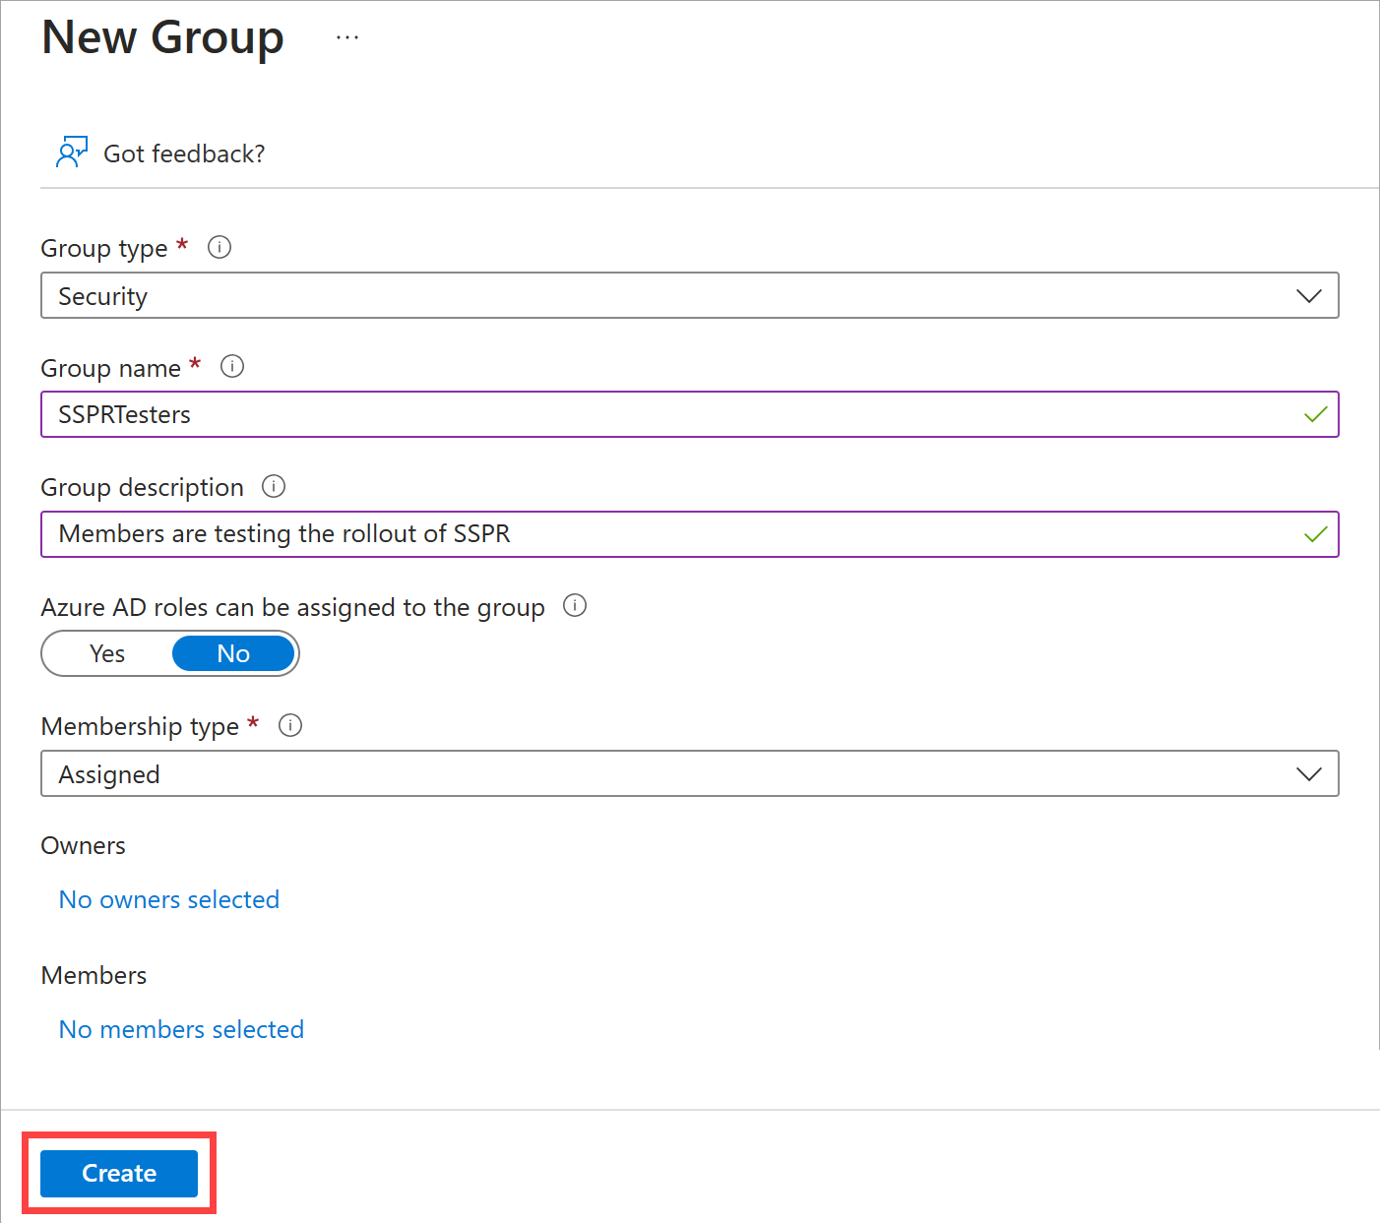Open the Group type dropdown showing Security
1380x1223 pixels.
(689, 295)
